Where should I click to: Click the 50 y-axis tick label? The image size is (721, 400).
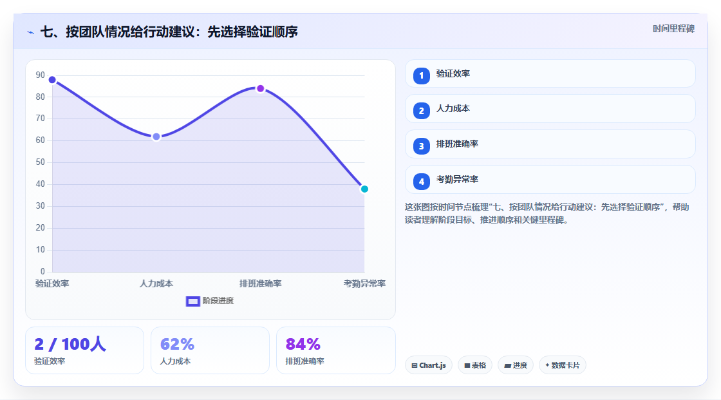(41, 162)
